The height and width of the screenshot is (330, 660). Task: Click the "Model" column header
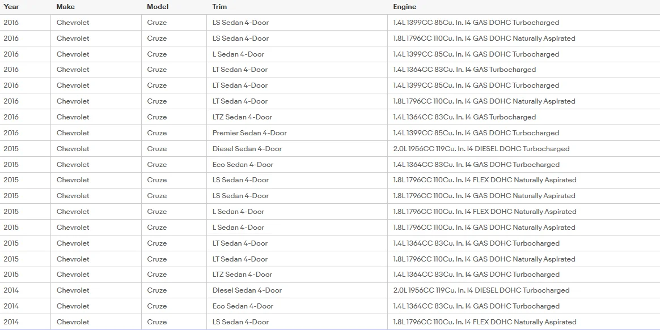click(x=158, y=7)
